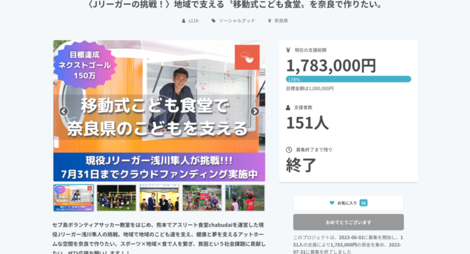Click the next slide arrow on carousel
The width and height of the screenshot is (470, 254).
255,111
